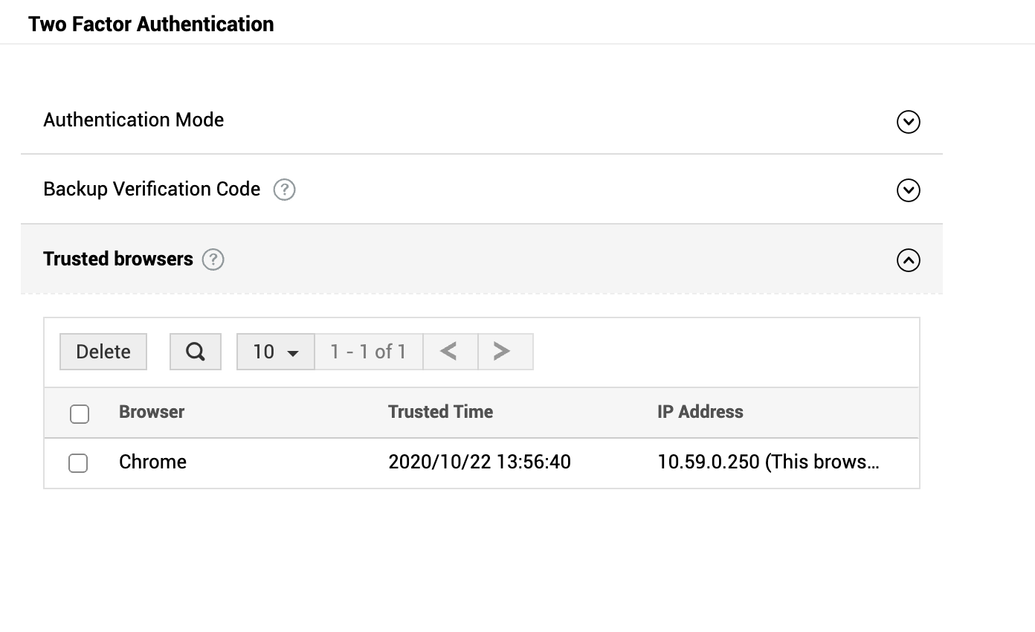Expand the Backup Verification Code chevron
Viewport: 1035px width, 632px height.
coord(908,191)
